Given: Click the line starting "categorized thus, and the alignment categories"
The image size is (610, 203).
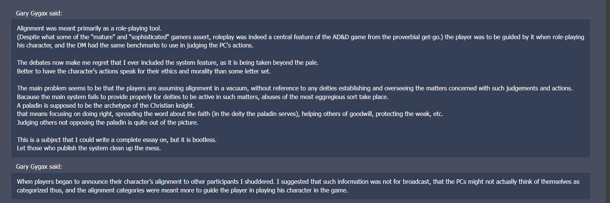Looking at the screenshot, I should tap(182, 190).
